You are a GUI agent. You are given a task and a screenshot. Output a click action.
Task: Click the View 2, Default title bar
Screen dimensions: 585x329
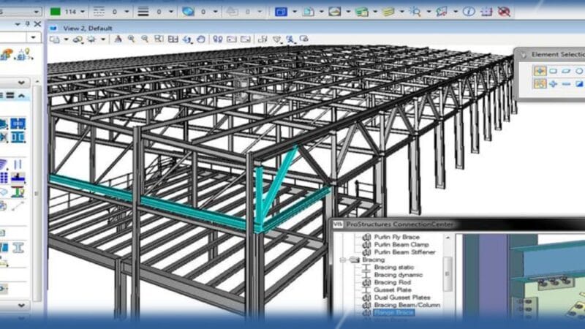point(315,28)
